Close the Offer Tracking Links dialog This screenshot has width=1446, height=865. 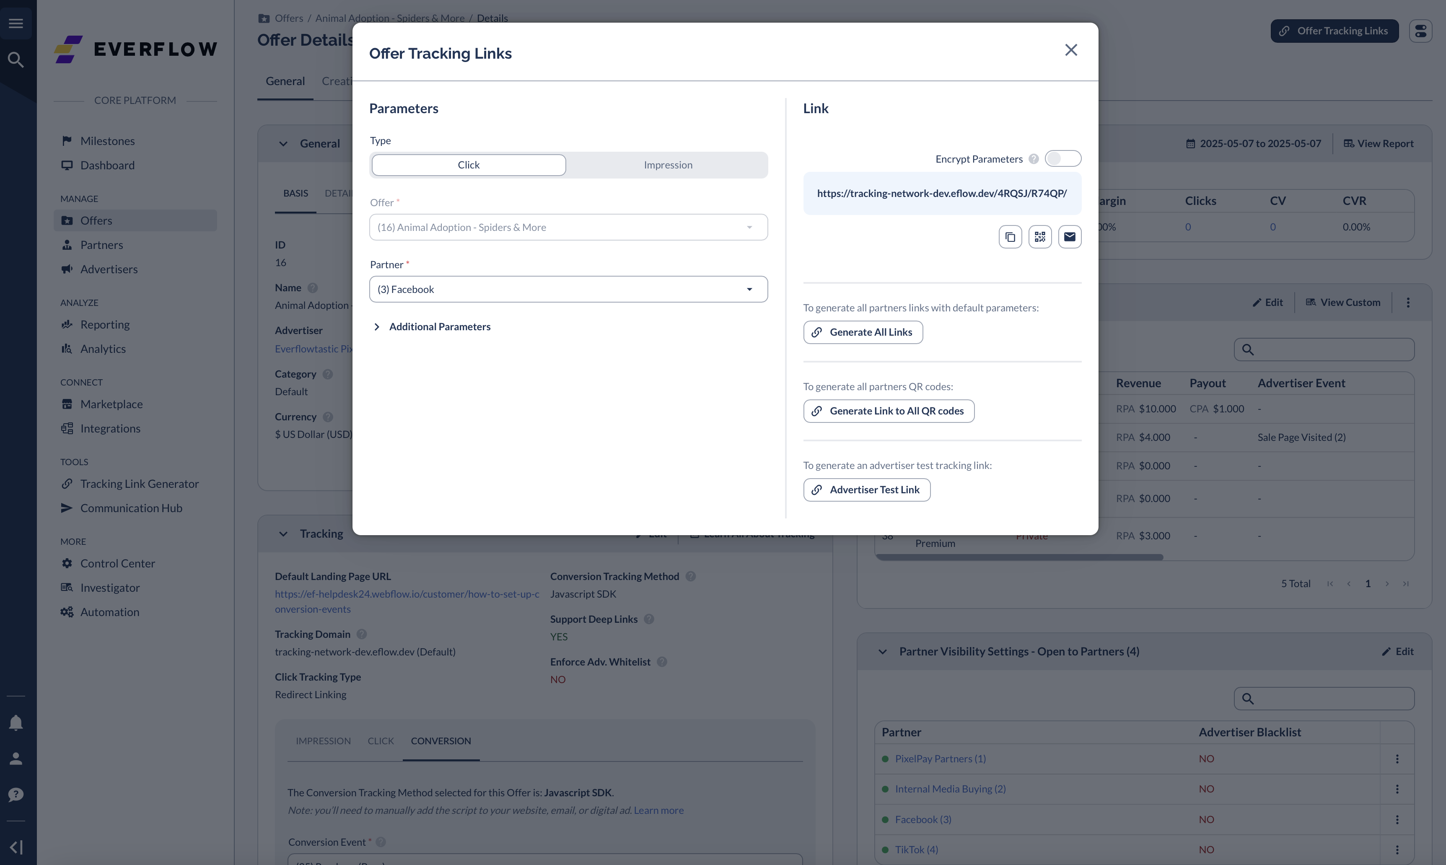(1070, 50)
